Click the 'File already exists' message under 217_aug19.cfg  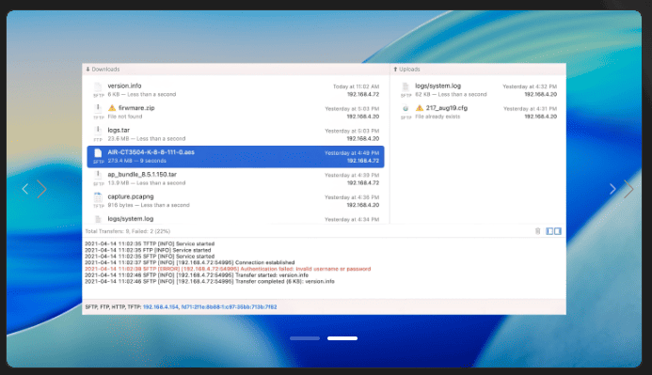click(437, 117)
